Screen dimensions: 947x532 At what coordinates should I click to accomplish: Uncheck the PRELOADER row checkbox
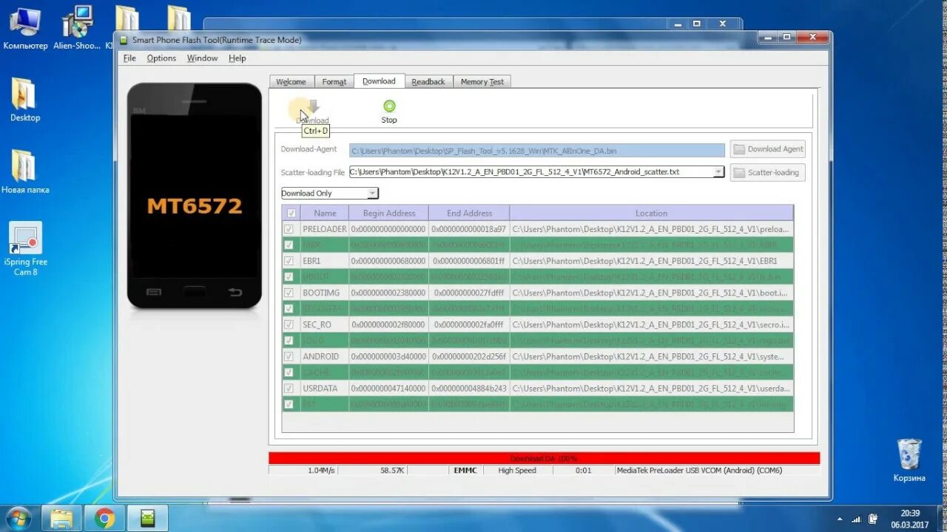pyautogui.click(x=289, y=229)
